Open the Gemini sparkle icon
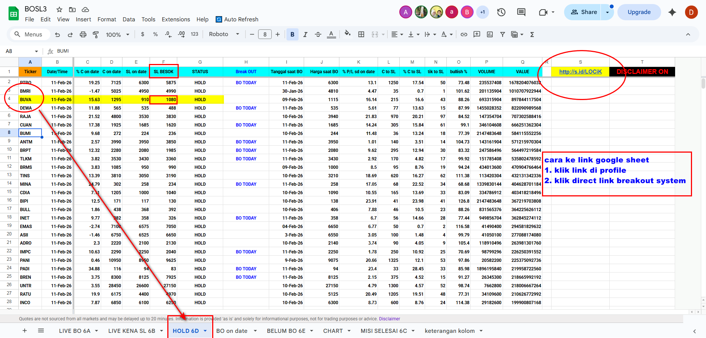 click(x=672, y=12)
